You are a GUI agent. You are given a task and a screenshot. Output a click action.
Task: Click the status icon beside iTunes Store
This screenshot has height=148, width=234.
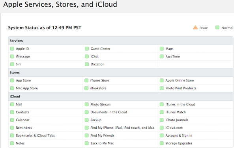pyautogui.click(x=86, y=80)
